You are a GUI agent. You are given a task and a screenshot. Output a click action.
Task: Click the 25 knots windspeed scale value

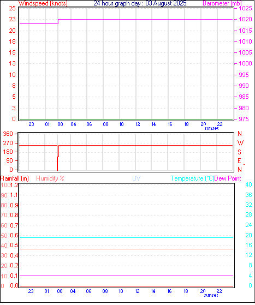coord(12,8)
